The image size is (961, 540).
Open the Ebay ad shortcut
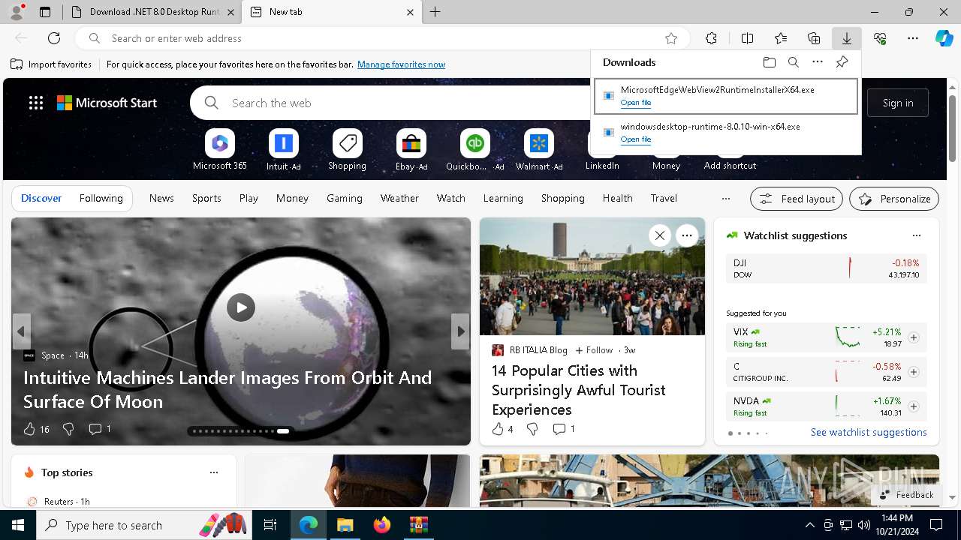(411, 150)
